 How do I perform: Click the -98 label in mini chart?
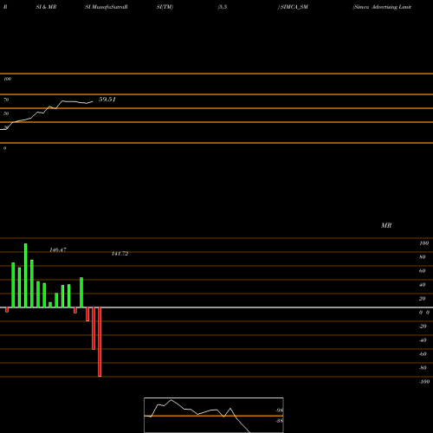pos(279,410)
